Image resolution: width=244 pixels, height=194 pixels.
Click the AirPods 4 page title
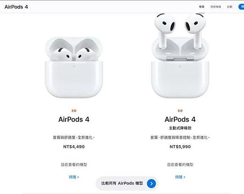coord(16,7)
